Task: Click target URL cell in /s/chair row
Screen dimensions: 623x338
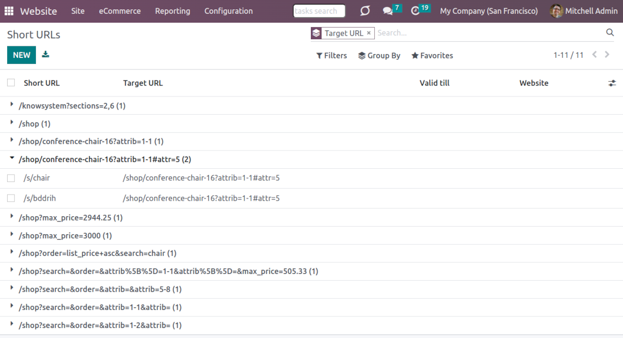Action: (x=201, y=178)
